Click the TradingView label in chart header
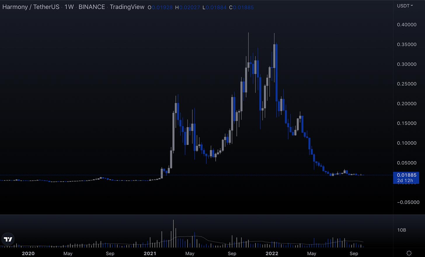Image resolution: width=425 pixels, height=257 pixels. [127, 7]
